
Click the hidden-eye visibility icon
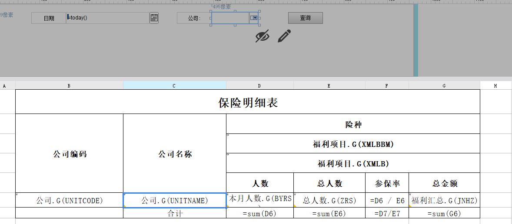pyautogui.click(x=263, y=36)
